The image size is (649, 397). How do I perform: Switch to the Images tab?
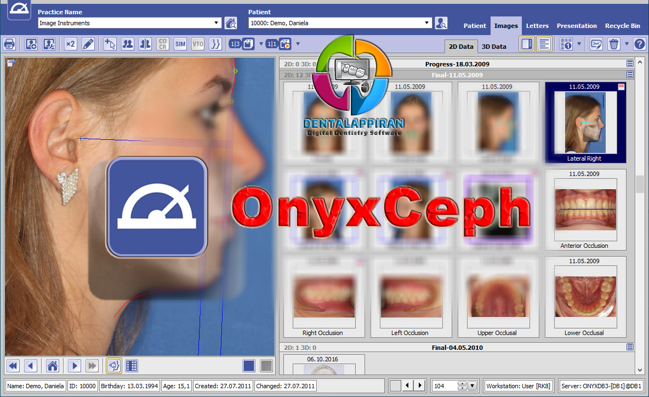coord(506,26)
